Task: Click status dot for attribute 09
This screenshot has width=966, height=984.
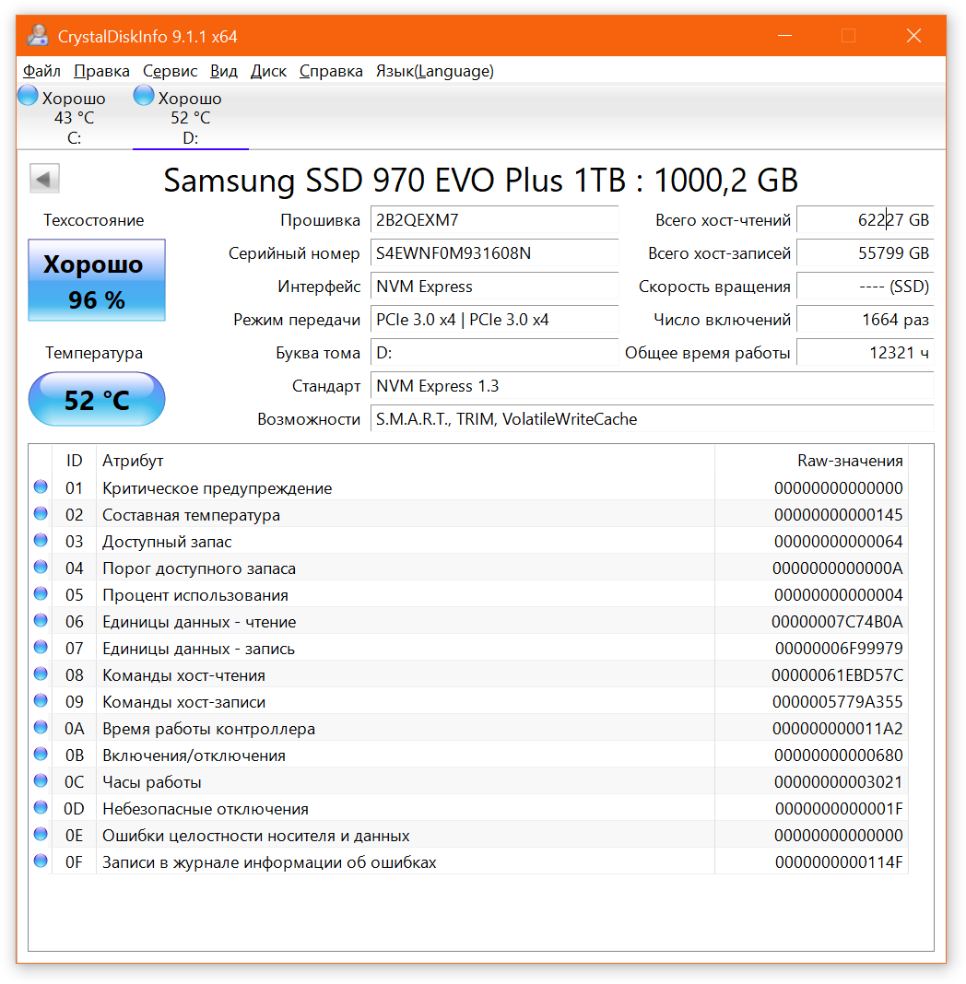Action: click(41, 699)
